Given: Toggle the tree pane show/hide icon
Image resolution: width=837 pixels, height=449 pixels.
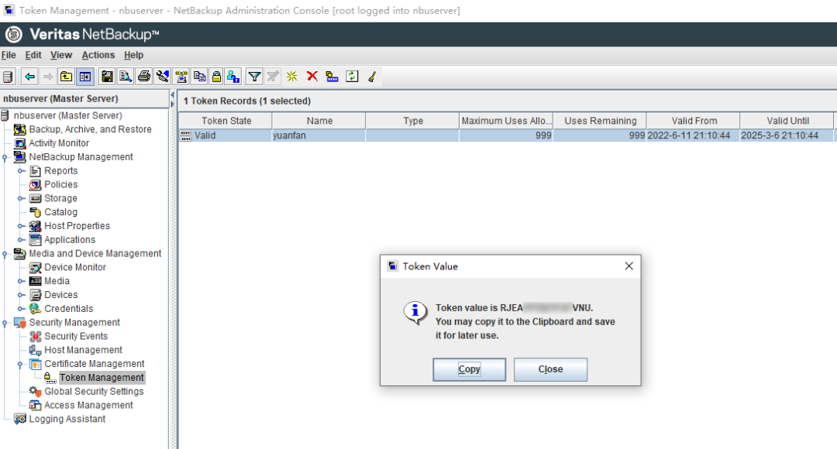Looking at the screenshot, I should coord(85,77).
